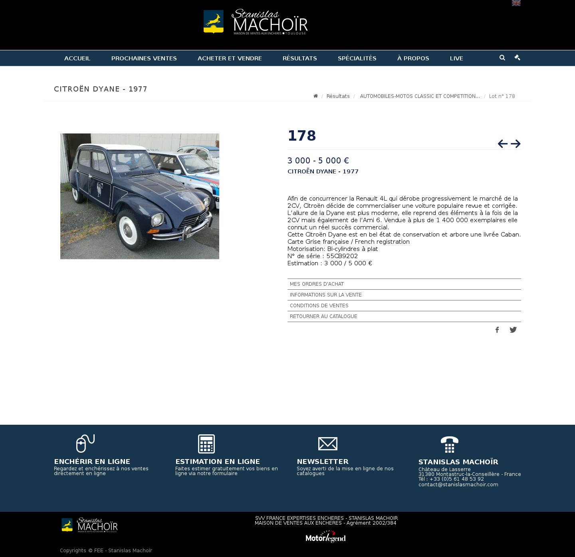Screen dimensions: 575x557
Task: Share this lot on Facebook
Action: coord(497,330)
